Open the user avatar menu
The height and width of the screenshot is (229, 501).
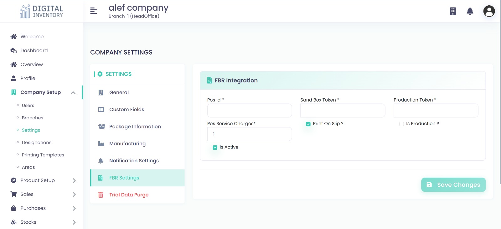[x=489, y=11]
